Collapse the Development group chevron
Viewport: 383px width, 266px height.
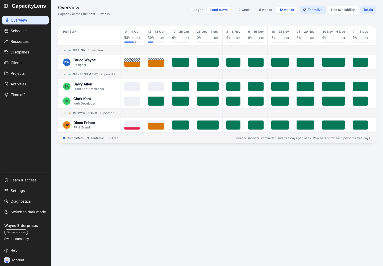[x=65, y=74]
